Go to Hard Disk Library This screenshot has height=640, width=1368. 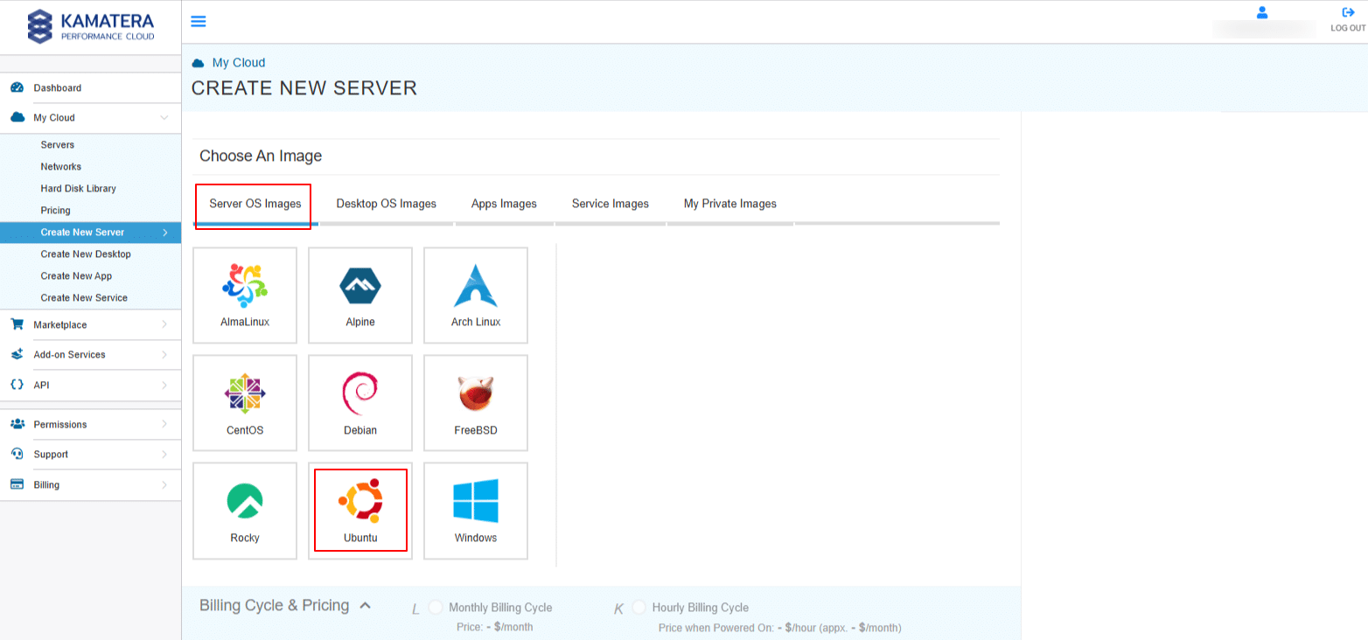(x=78, y=188)
